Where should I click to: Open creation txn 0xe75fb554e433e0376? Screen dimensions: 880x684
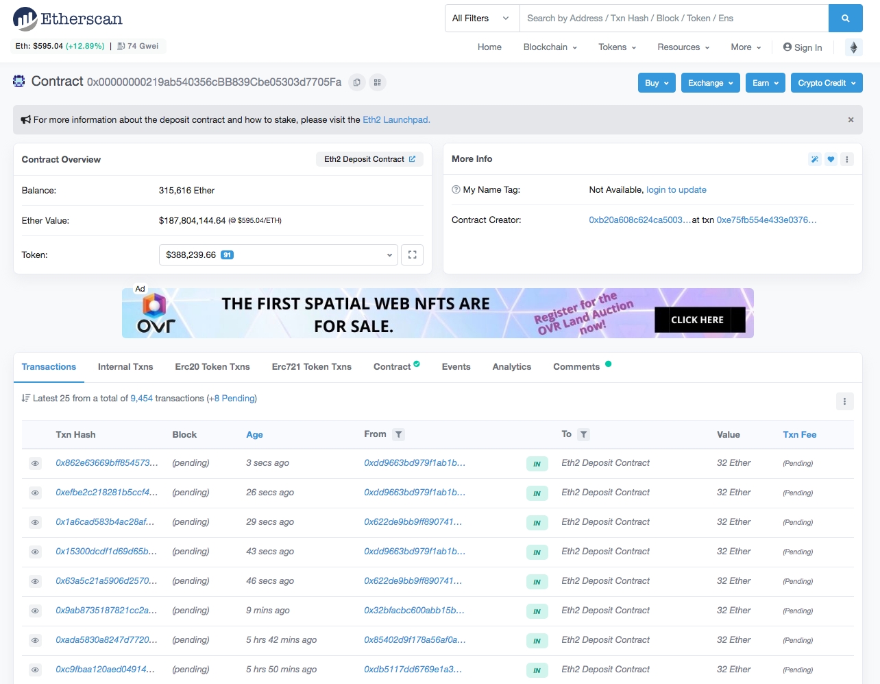(x=767, y=220)
